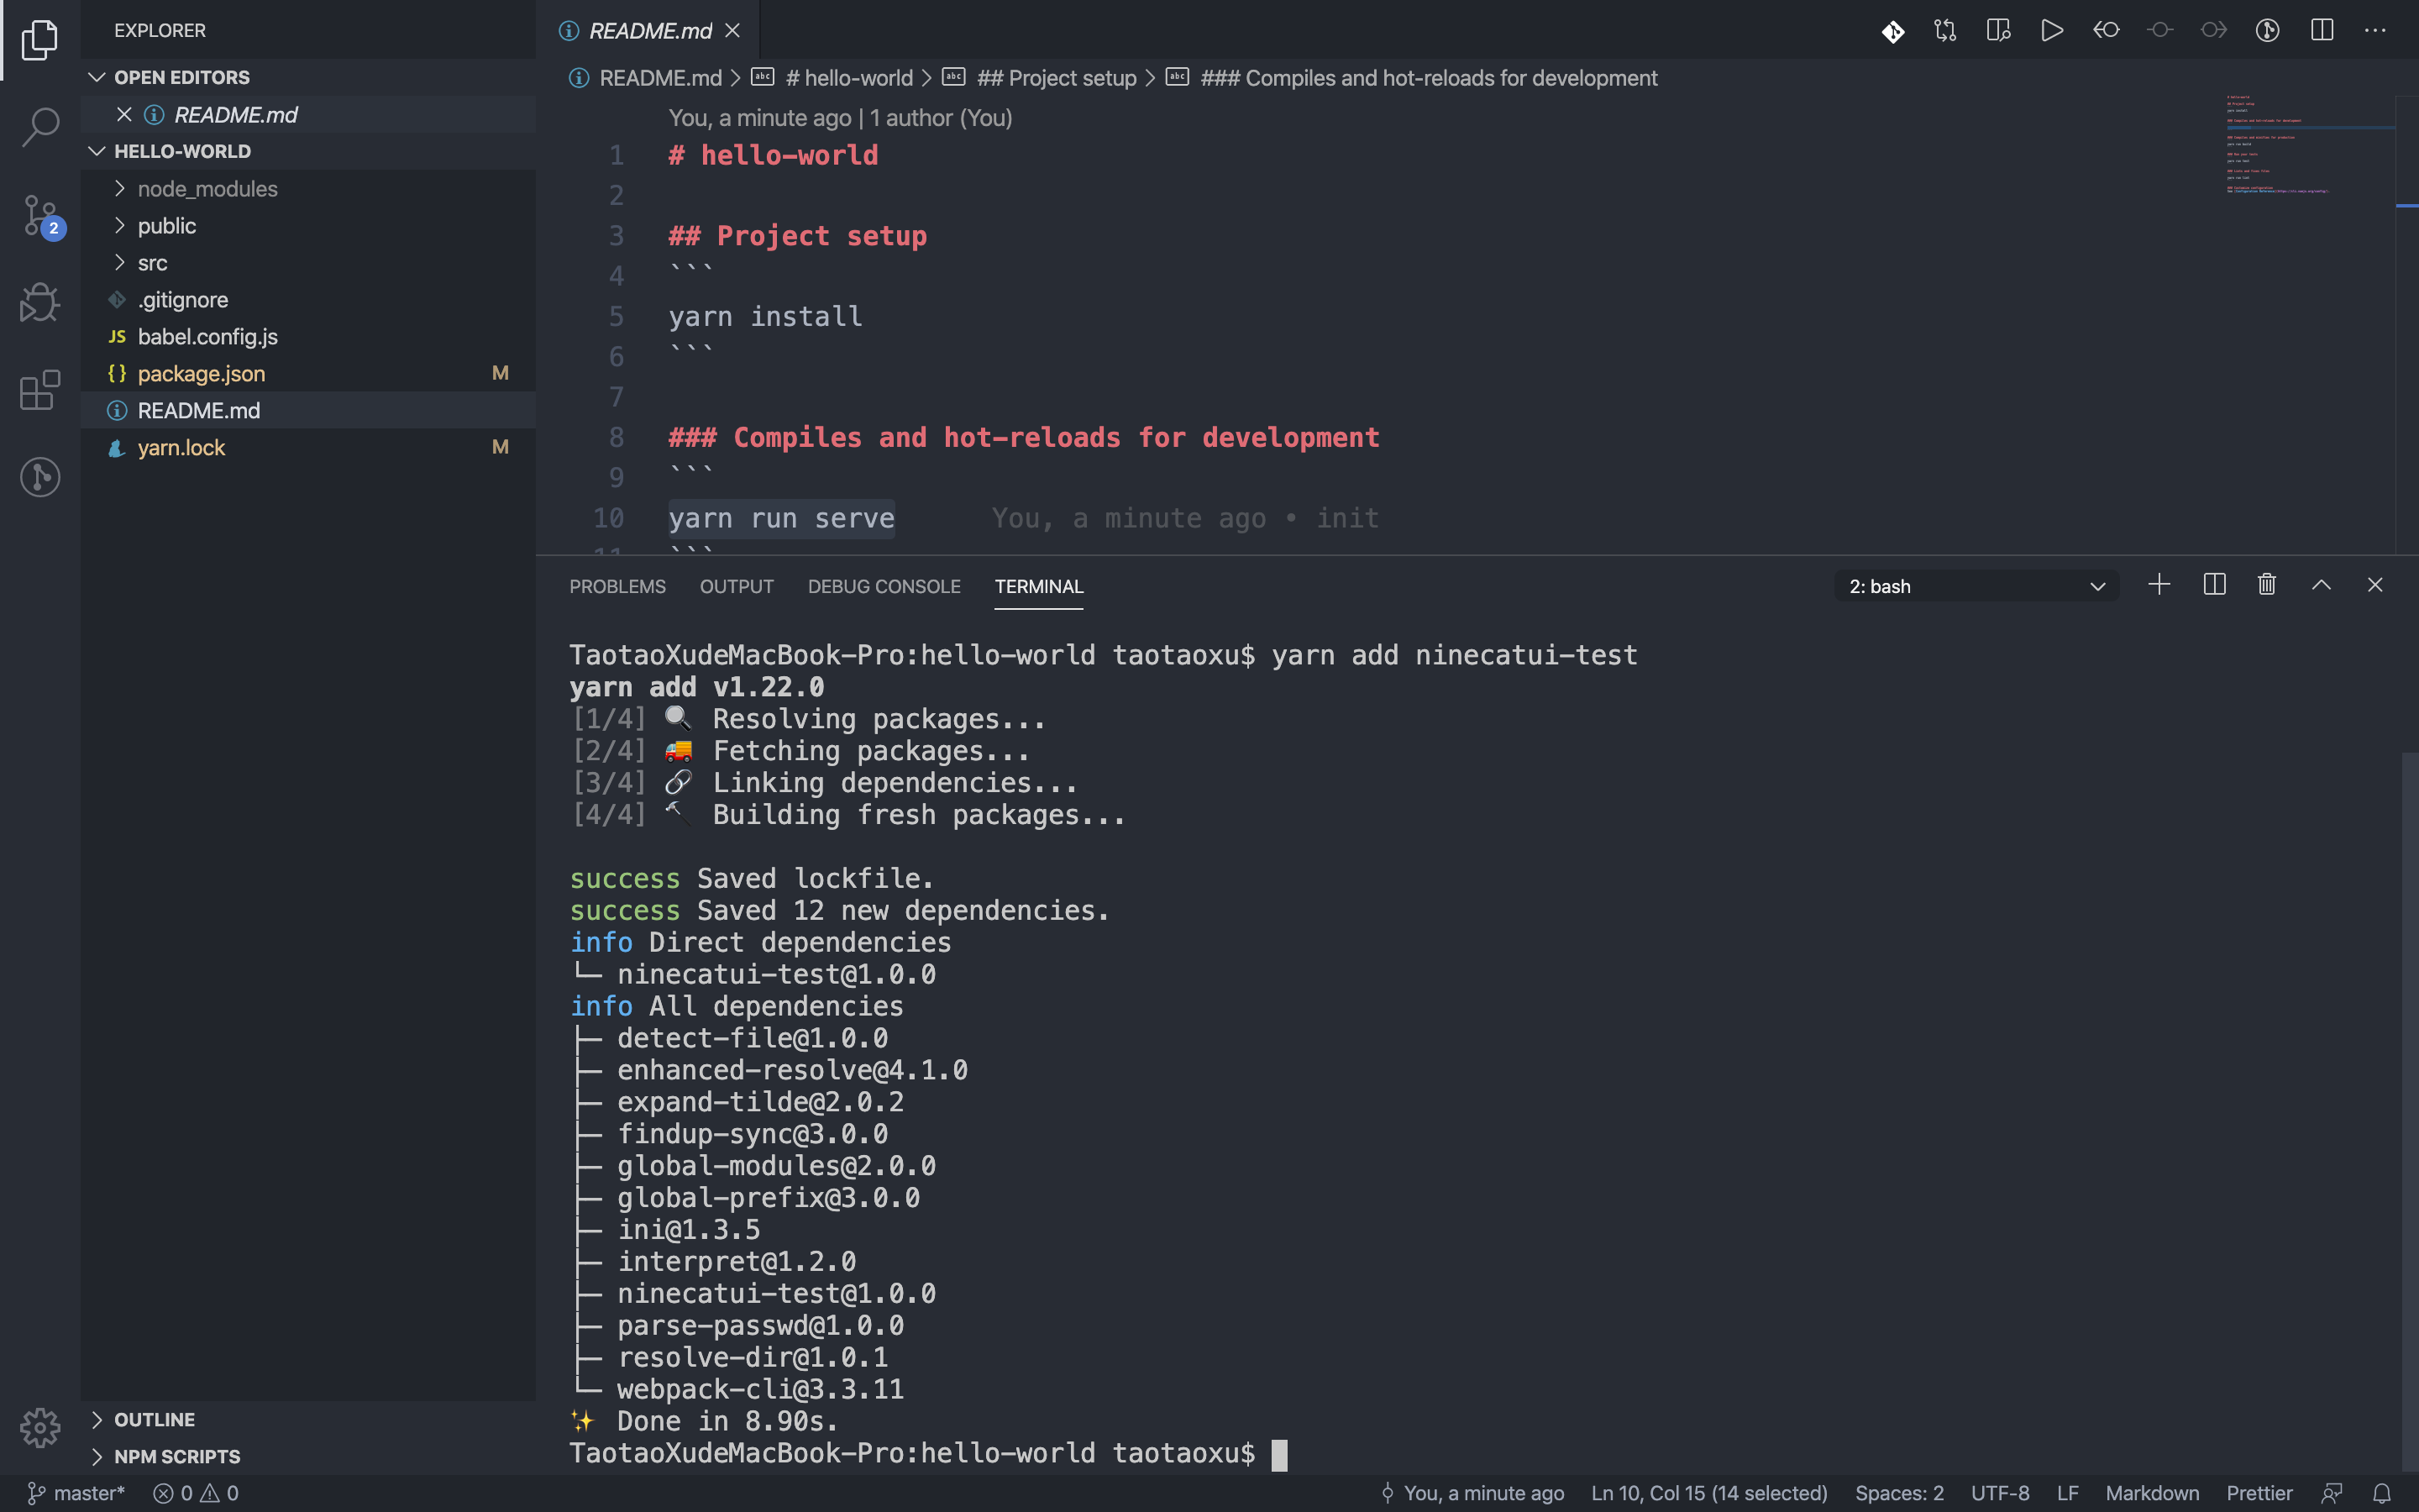2419x1512 pixels.
Task: Split the terminal panel
Action: pos(2214,585)
